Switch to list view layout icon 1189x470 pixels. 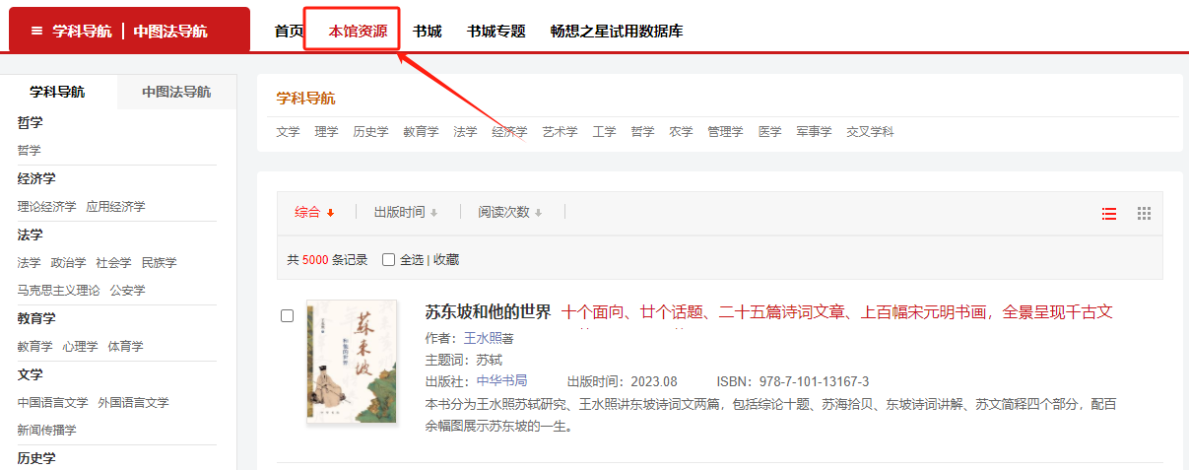(1109, 214)
